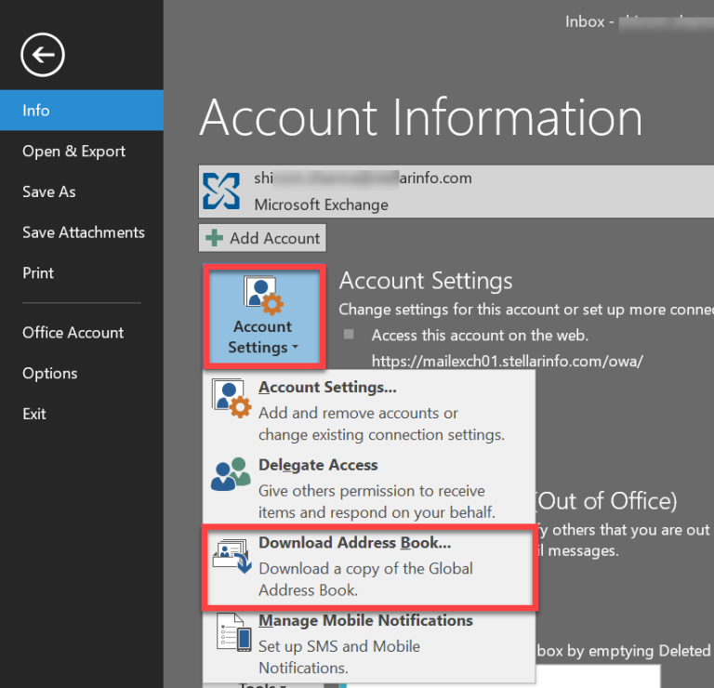This screenshot has height=688, width=714.
Task: Click the Account Settings menu item icon
Action: click(231, 399)
